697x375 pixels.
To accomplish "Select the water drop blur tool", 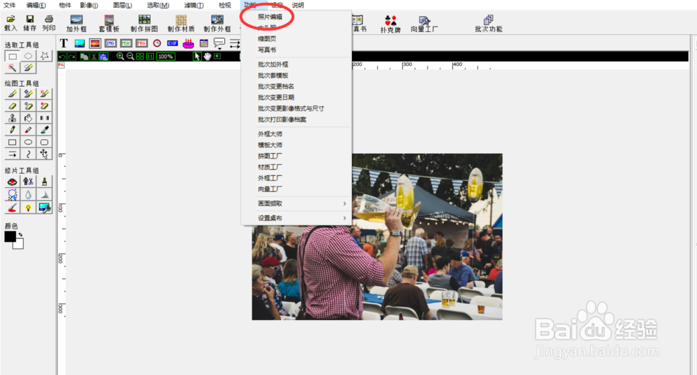I will coord(28,195).
